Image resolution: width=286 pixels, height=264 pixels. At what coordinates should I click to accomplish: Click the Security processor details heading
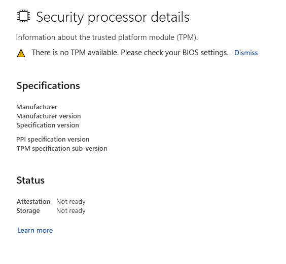click(113, 17)
